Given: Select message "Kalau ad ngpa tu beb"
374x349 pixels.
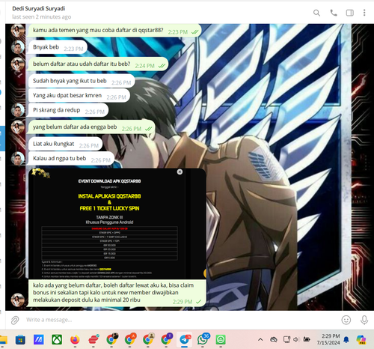Looking at the screenshot, I should (71, 159).
